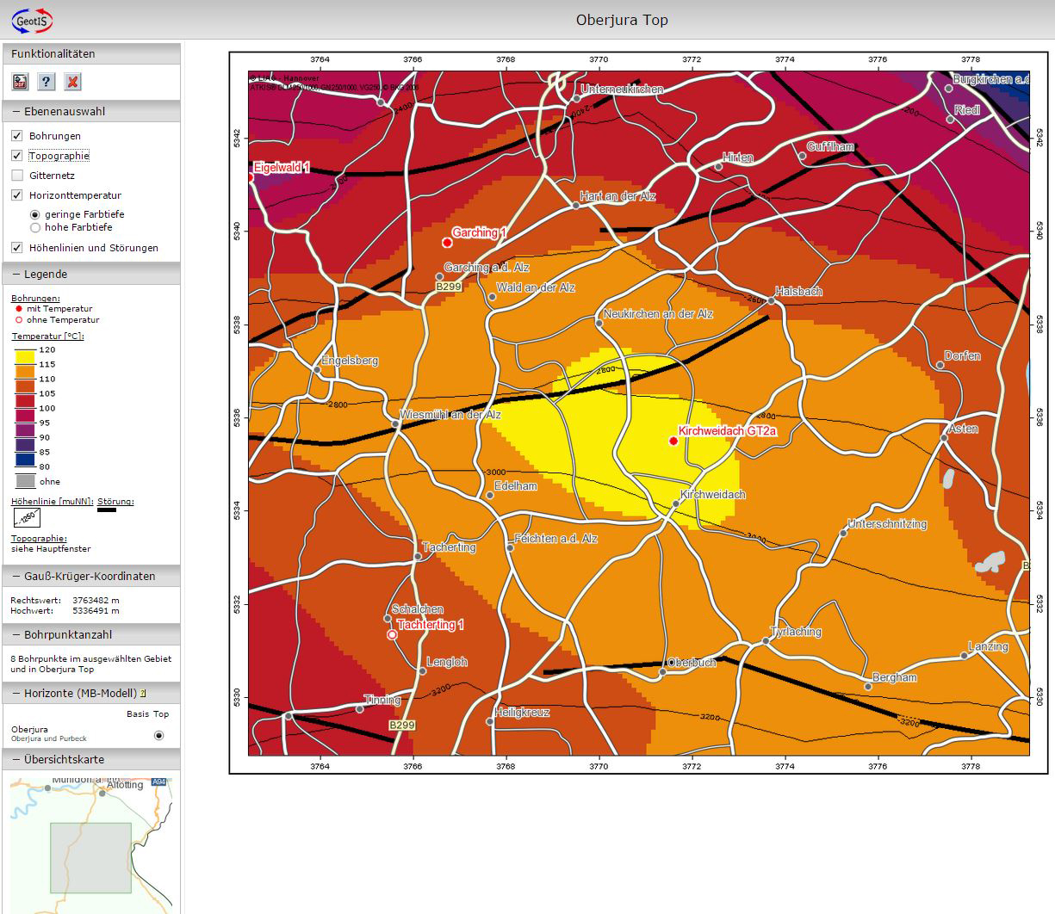1055x914 pixels.
Task: Click B299 road sign near Garching a.d. Alz
Action: point(450,287)
